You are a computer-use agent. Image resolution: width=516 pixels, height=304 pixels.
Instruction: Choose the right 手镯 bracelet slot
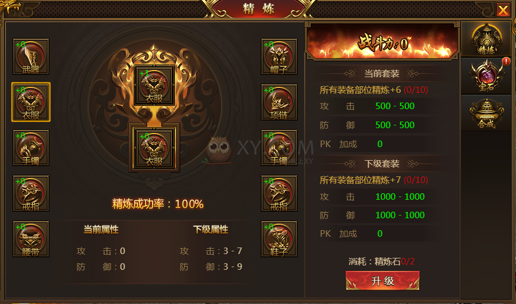click(x=279, y=148)
